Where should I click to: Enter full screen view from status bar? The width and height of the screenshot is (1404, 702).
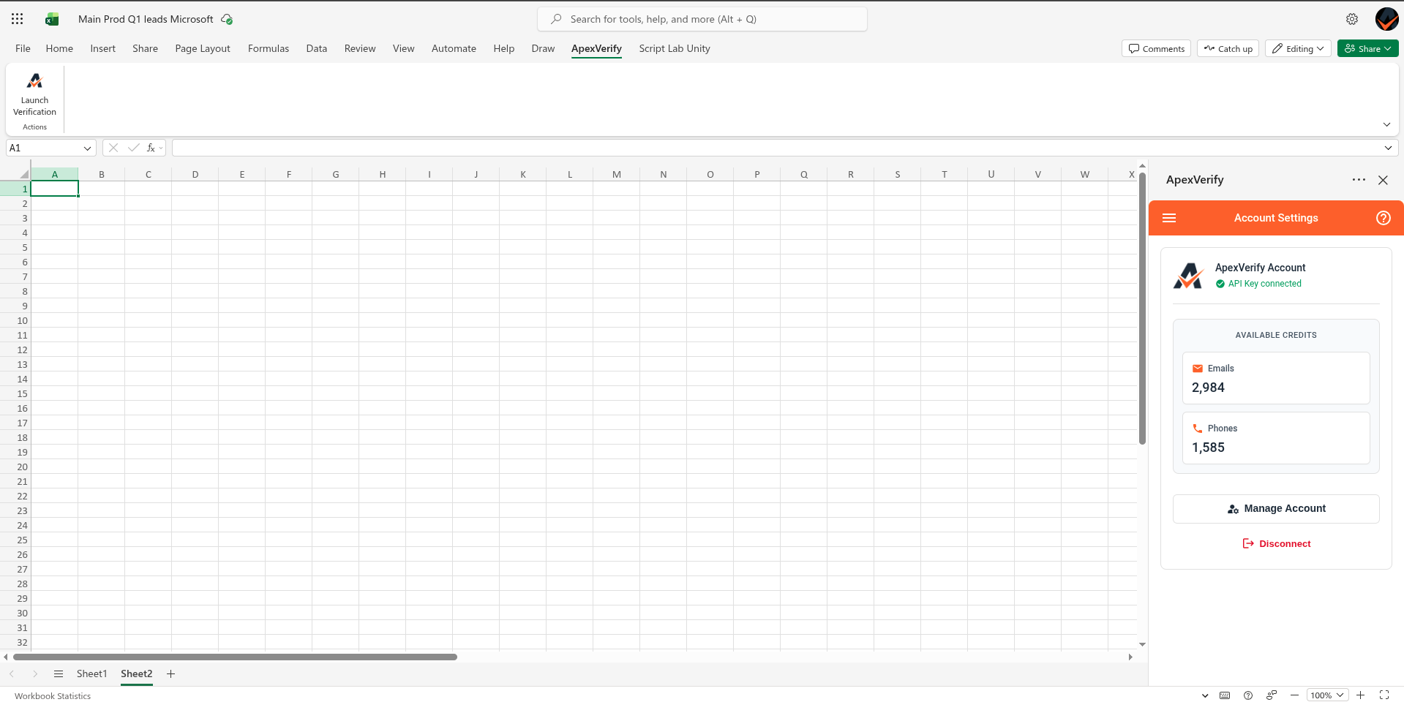[x=1384, y=695]
